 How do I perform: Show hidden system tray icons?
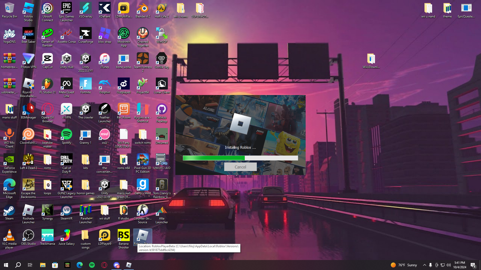coord(424,265)
